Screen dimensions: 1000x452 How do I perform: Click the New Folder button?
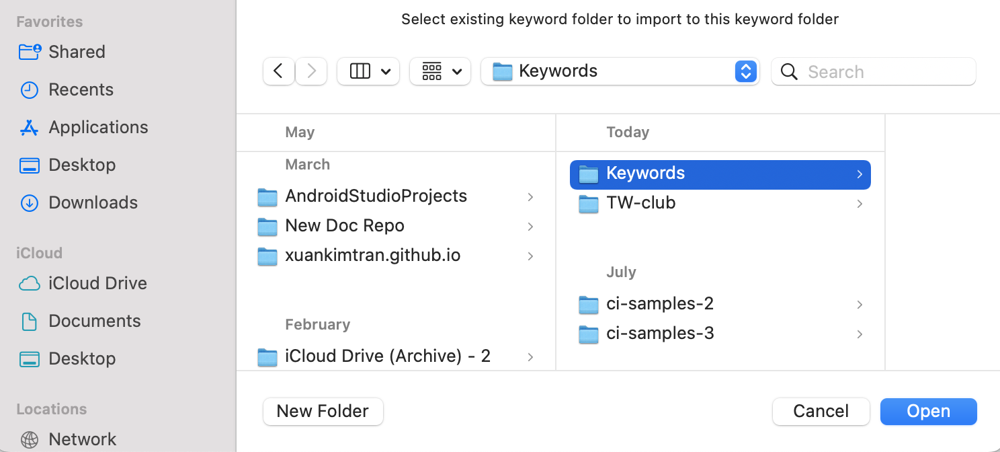pos(323,411)
